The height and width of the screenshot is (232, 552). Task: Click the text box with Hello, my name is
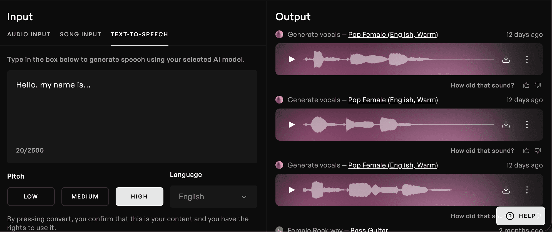pos(132,117)
